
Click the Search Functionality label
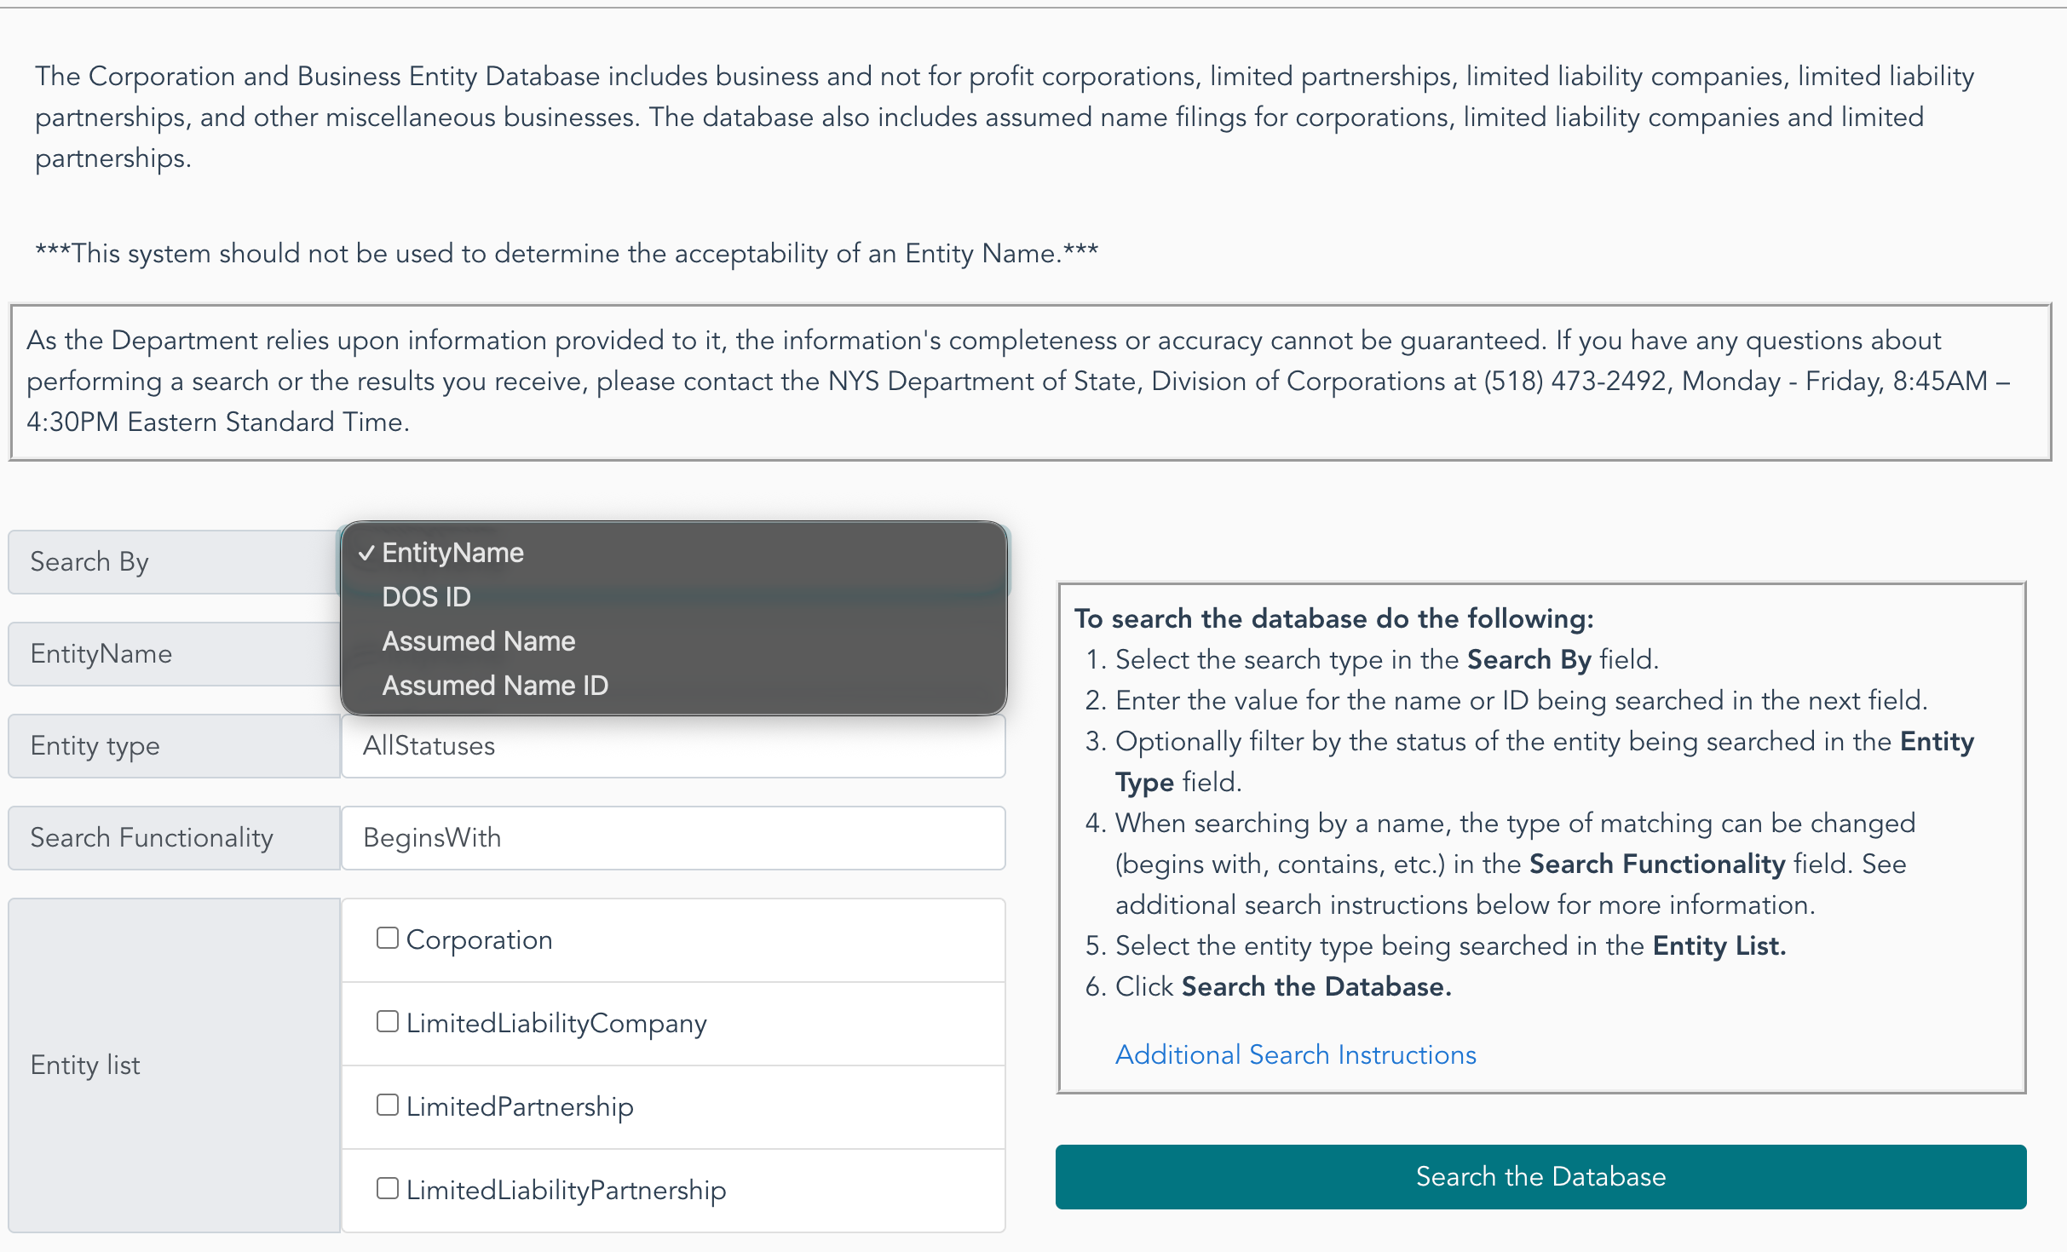tap(174, 838)
